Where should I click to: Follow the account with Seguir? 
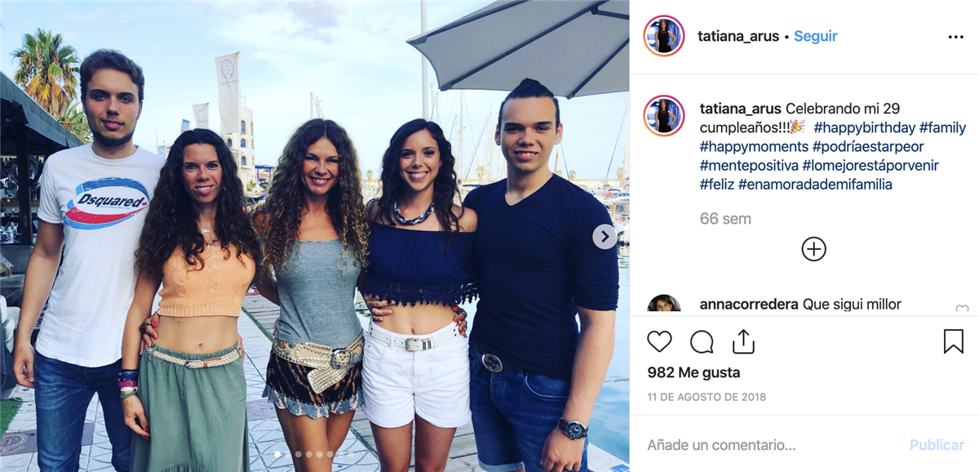point(815,36)
